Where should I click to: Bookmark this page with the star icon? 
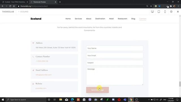151,6
